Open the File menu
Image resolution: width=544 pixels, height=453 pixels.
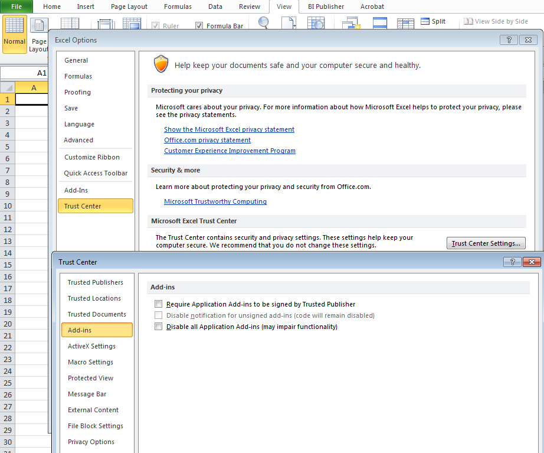pyautogui.click(x=17, y=6)
